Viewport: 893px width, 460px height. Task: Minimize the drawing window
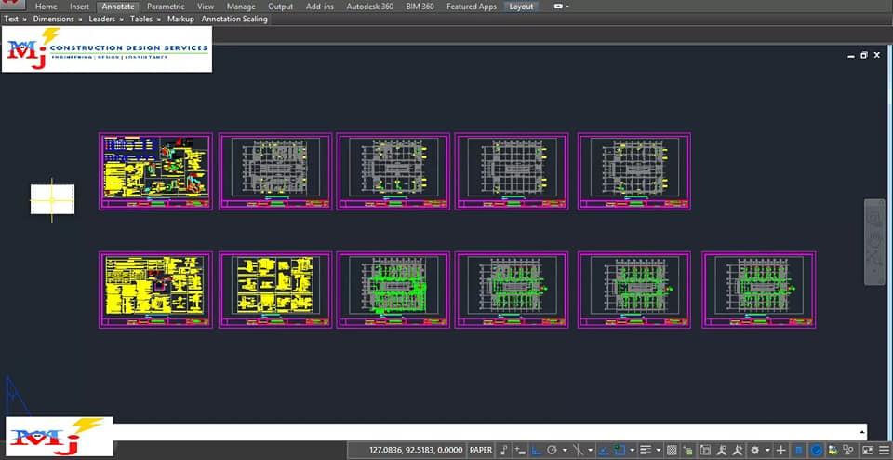(851, 56)
